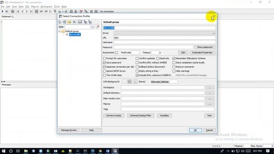
Task: Enable Rollback before disconnect
Action: [x=137, y=67]
